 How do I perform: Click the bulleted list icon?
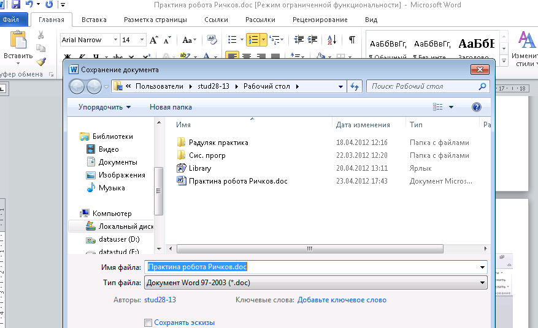pos(232,40)
